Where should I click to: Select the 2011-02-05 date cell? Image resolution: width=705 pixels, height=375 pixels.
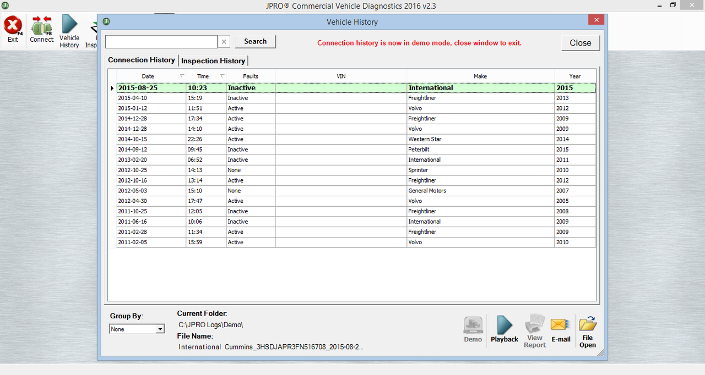coord(151,242)
